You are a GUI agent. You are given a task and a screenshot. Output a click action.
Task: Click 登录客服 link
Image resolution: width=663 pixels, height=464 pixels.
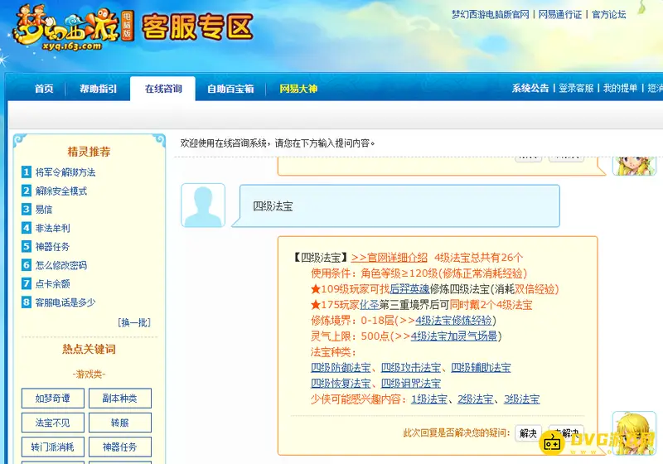coord(576,88)
